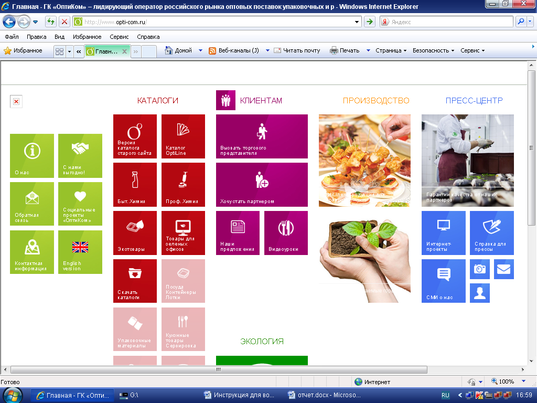Click the purple Клиентам people icon

225,100
